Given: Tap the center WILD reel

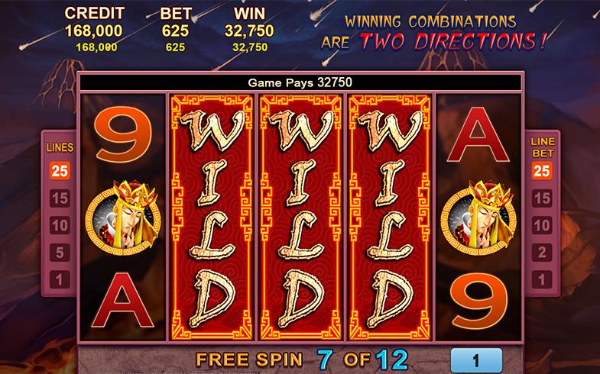Looking at the screenshot, I should (x=300, y=217).
